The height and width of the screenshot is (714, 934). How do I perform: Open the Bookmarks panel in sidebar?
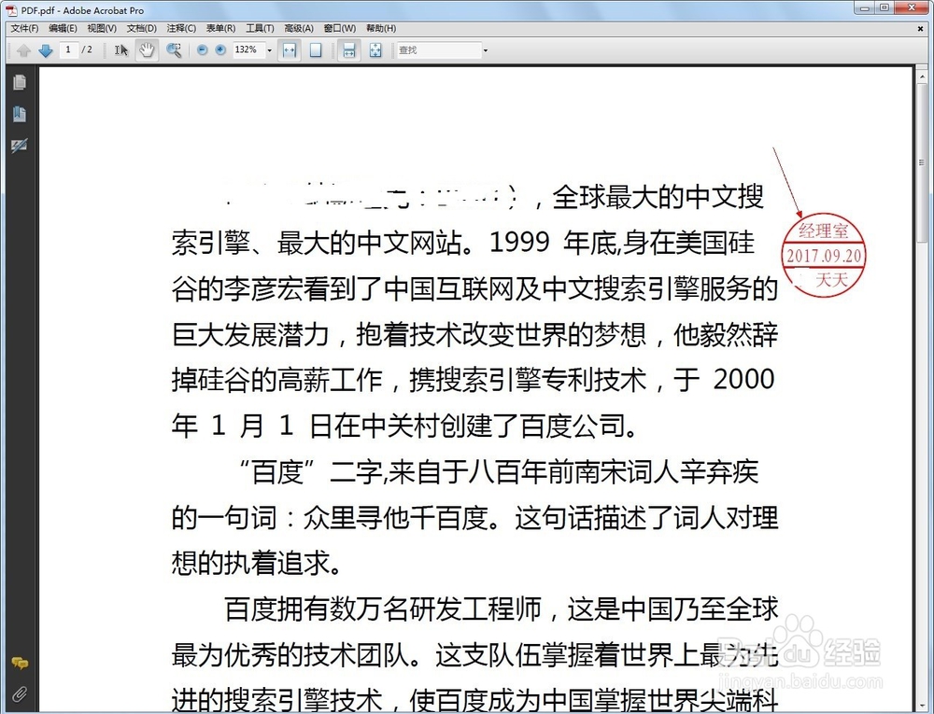click(19, 114)
